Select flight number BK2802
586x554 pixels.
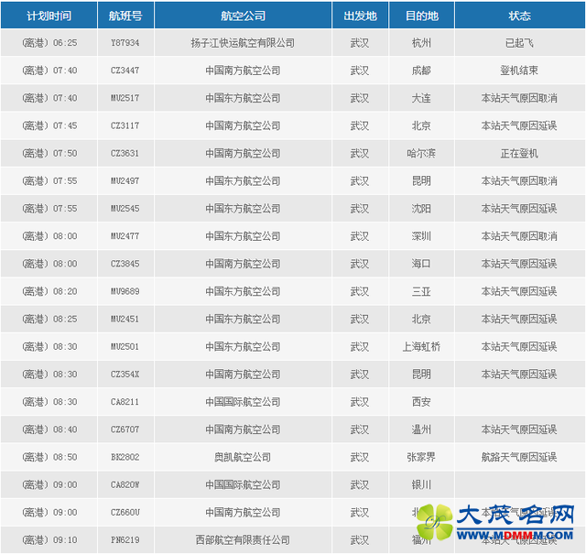pyautogui.click(x=125, y=457)
